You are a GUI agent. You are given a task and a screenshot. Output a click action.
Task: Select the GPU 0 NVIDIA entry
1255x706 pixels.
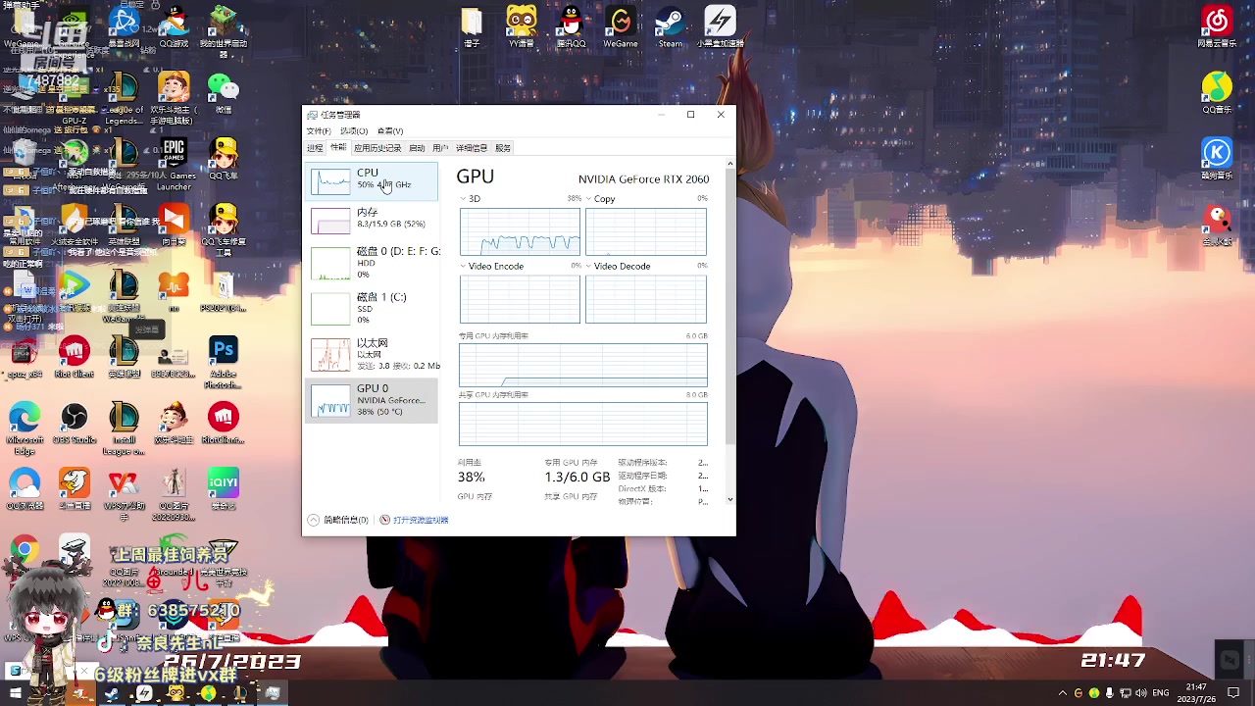point(373,400)
